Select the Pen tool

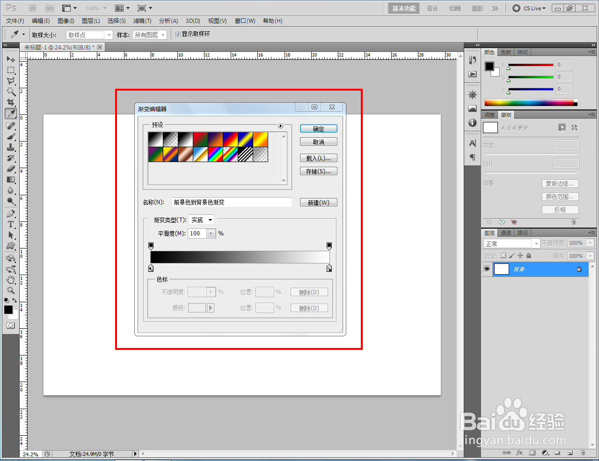tap(11, 213)
